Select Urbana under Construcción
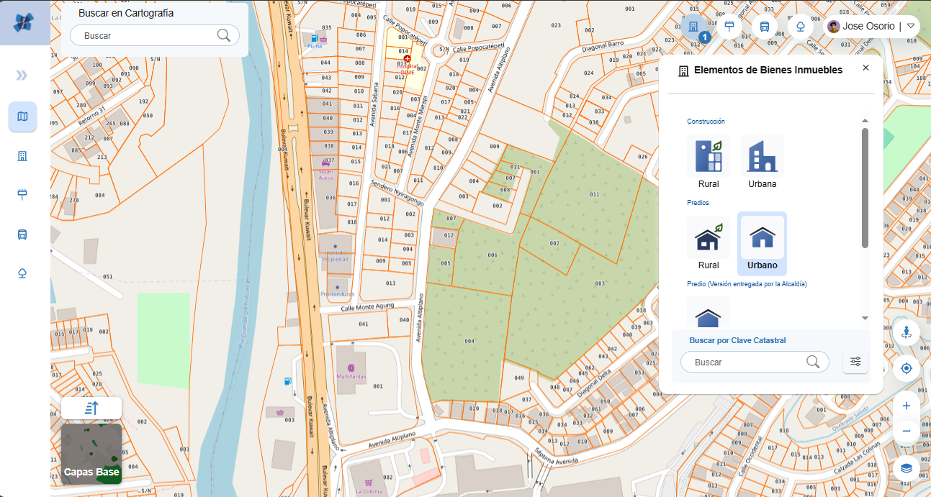 pyautogui.click(x=762, y=162)
